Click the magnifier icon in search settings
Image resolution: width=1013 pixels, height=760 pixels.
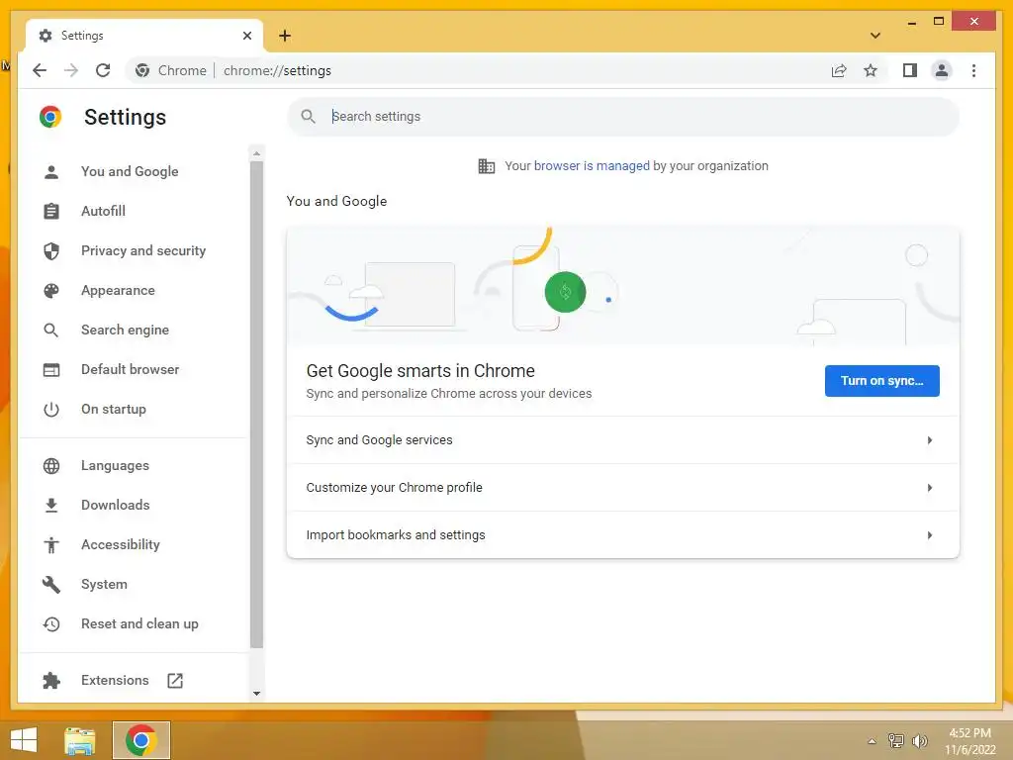[x=309, y=117]
